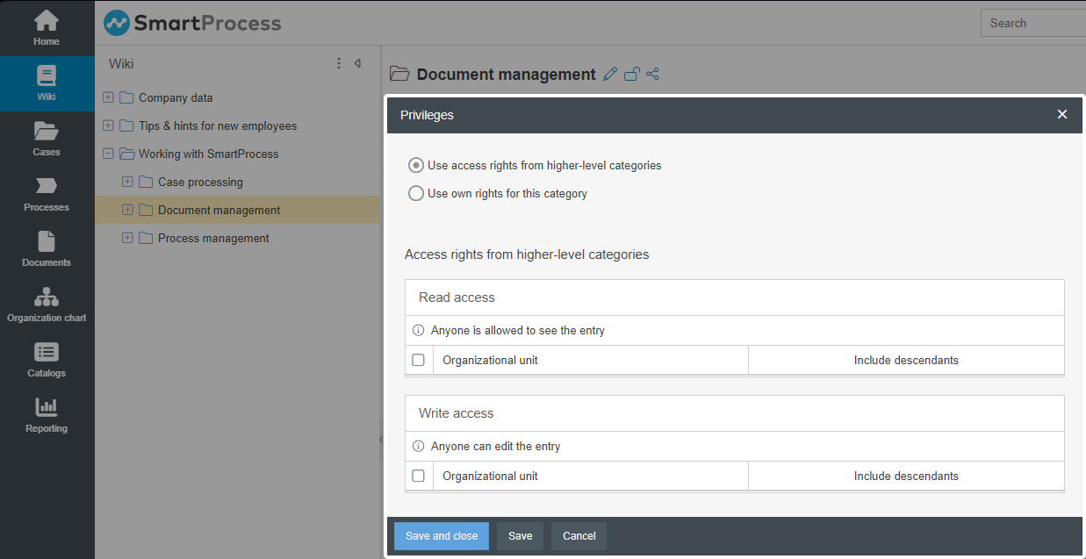This screenshot has height=559, width=1086.
Task: Expand the Company data tree node
Action: [108, 98]
